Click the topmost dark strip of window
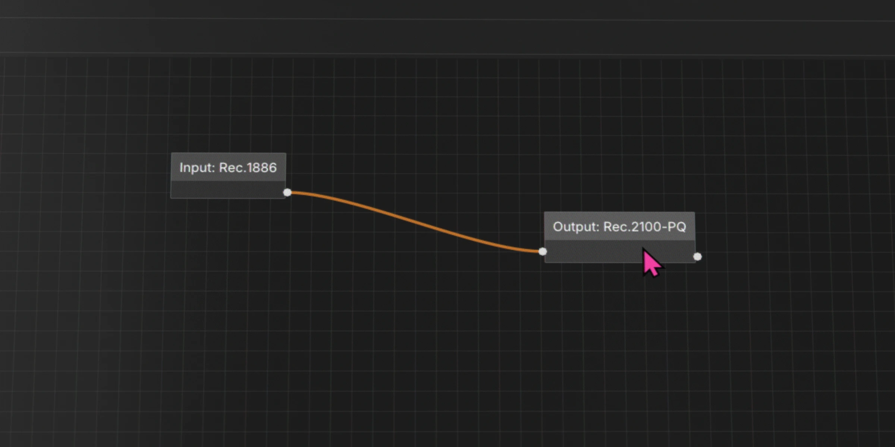The image size is (895, 447). [x=447, y=8]
